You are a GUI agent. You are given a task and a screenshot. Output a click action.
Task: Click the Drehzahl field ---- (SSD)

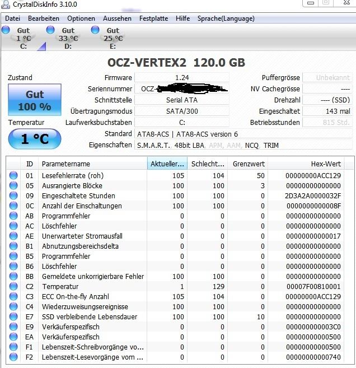pyautogui.click(x=327, y=100)
